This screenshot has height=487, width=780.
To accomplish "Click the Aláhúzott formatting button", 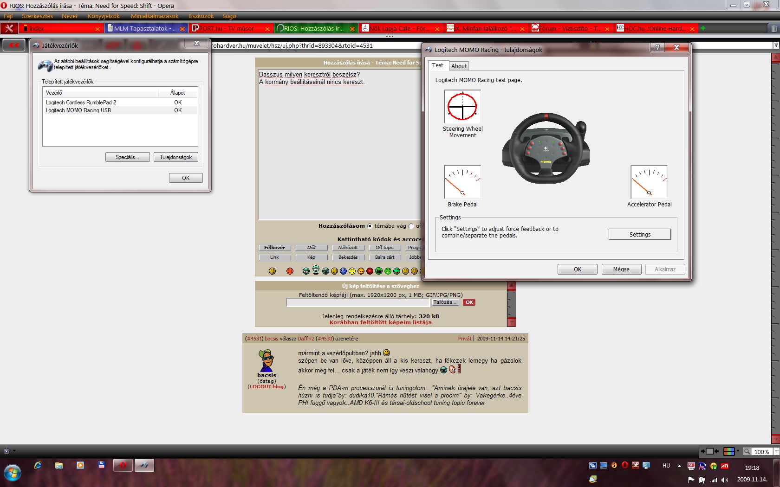I will point(348,248).
